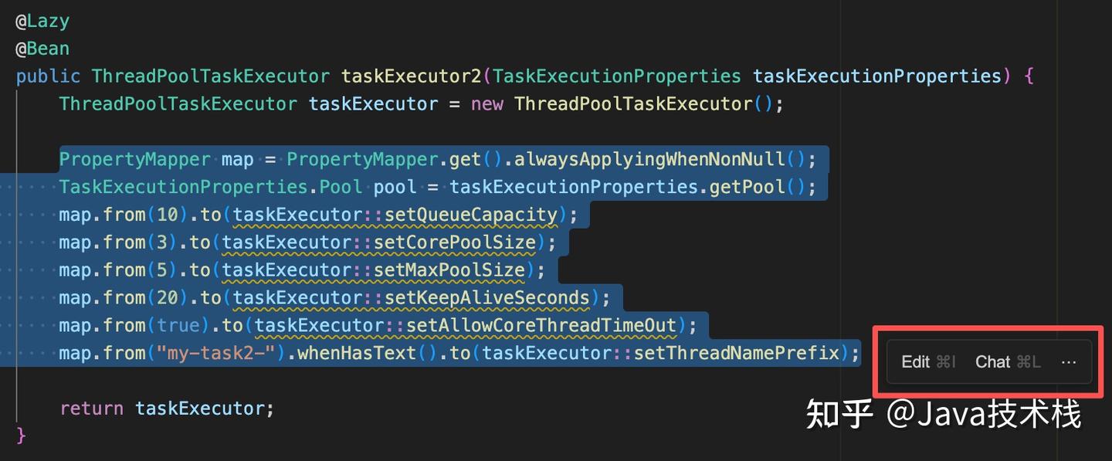Click the taskExecutor2 method name
This screenshot has width=1112, height=461.
(411, 76)
